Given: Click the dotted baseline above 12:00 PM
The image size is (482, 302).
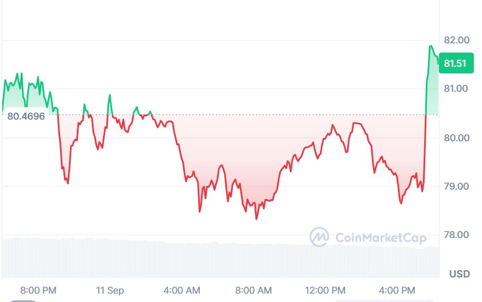Looking at the screenshot, I should click(325, 115).
